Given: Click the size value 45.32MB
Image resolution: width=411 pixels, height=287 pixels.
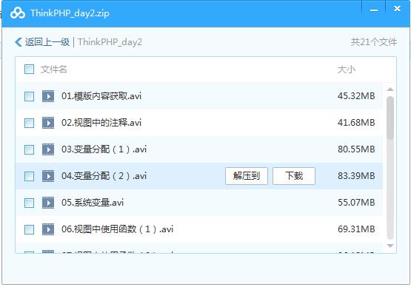Looking at the screenshot, I should pyautogui.click(x=356, y=96).
